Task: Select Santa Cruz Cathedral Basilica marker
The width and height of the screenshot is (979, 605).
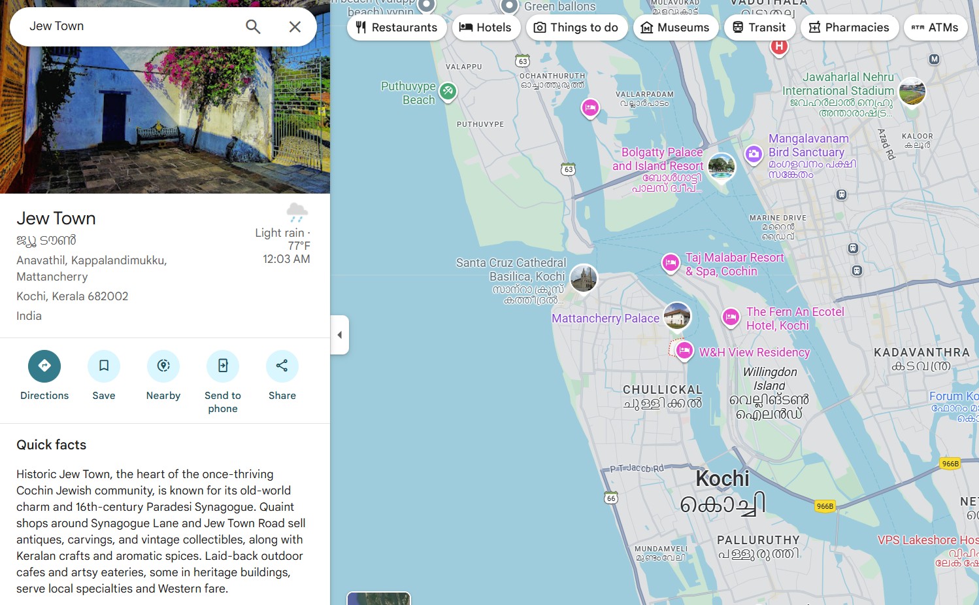Action: click(584, 279)
